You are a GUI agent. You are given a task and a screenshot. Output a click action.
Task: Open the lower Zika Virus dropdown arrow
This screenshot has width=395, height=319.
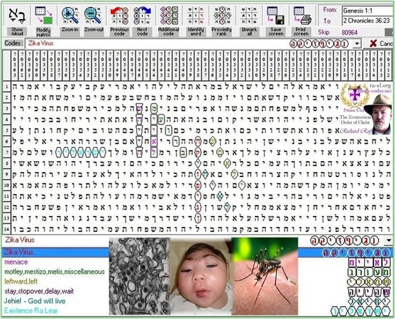point(389,241)
